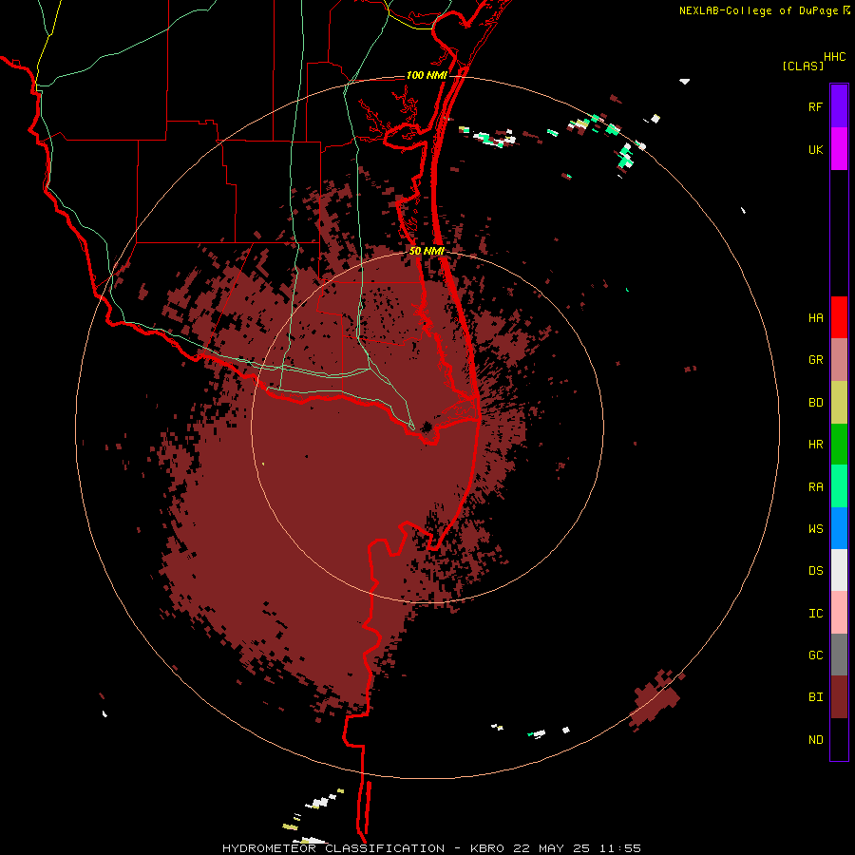Click the HA red legend swatch
This screenshot has width=855, height=855.
point(839,317)
